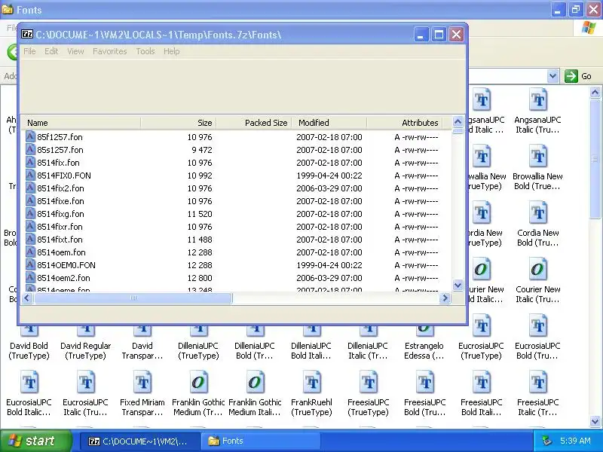Click the horizontal scrollbar thumb in file list
Screen dimensions: 603x452
coord(133,298)
